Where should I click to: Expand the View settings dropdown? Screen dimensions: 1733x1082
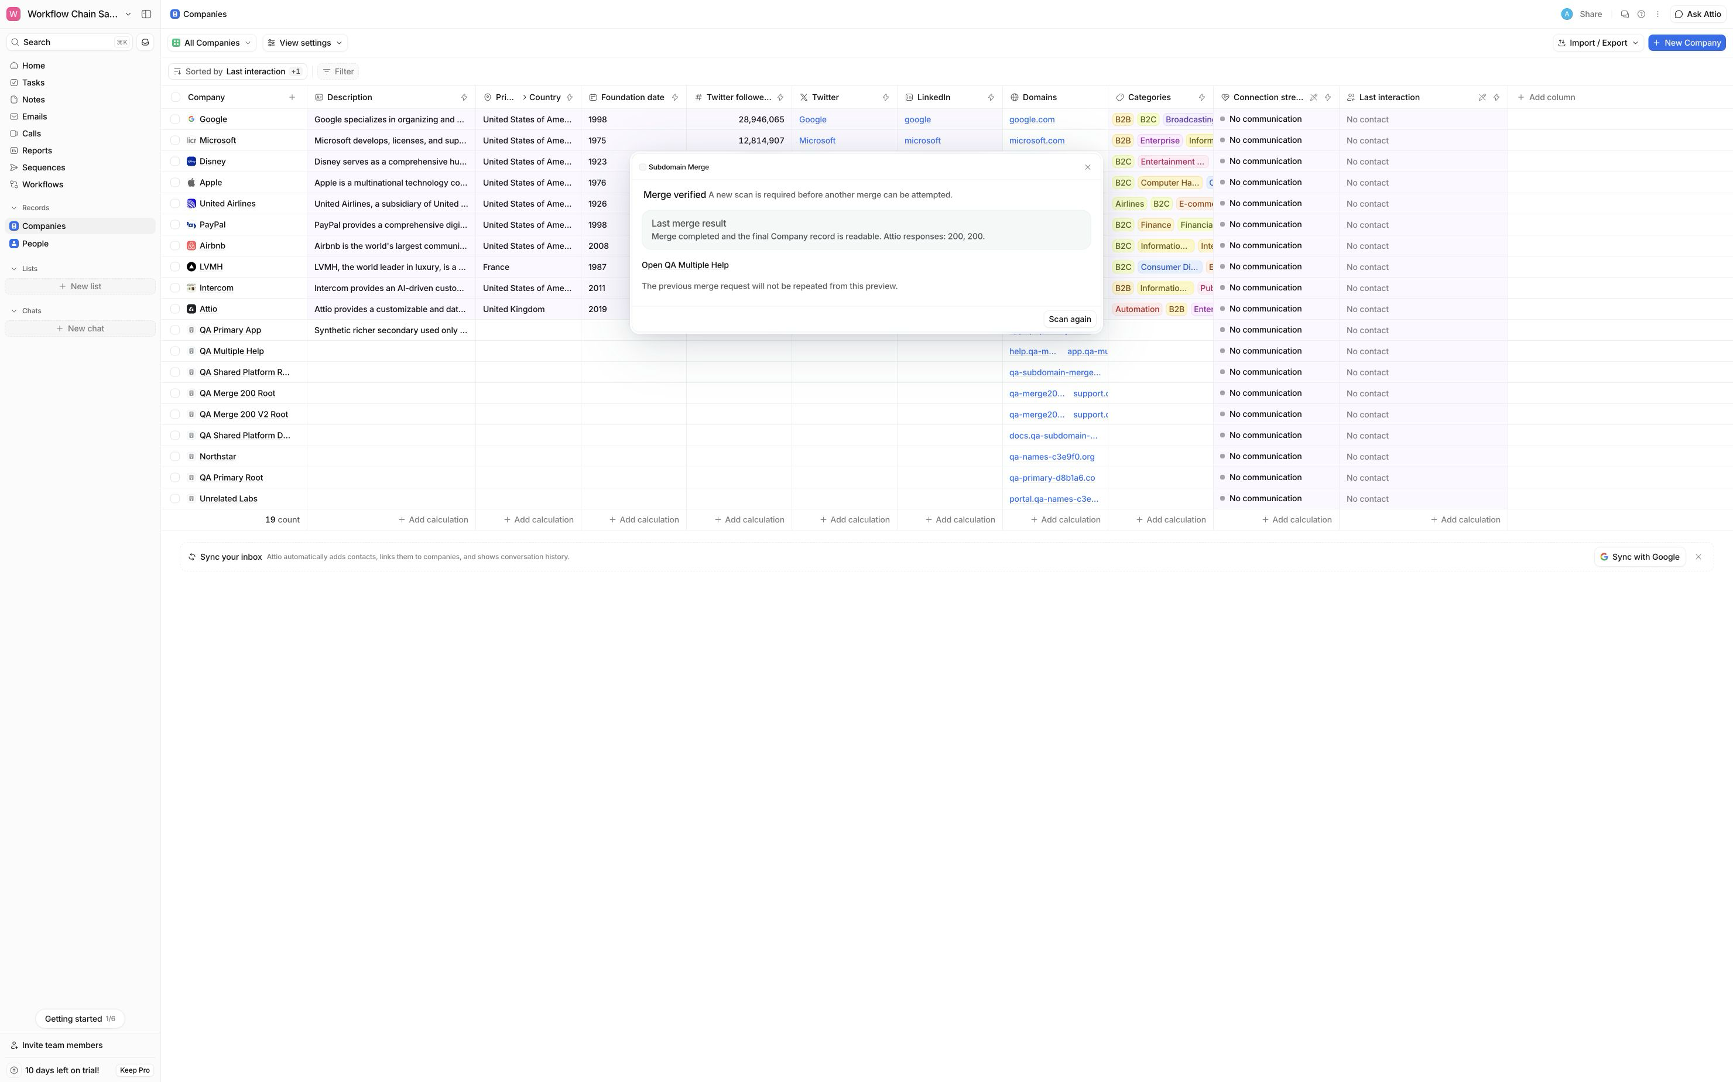coord(305,43)
